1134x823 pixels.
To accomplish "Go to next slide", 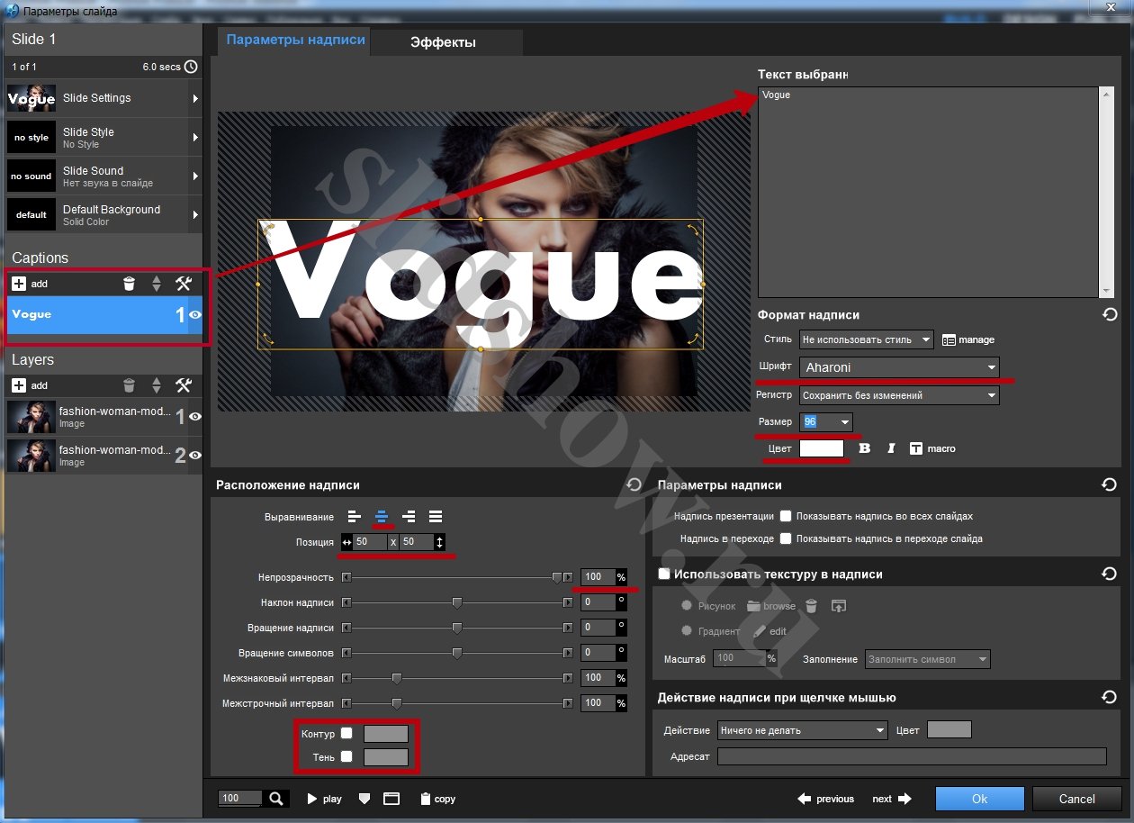I will click(x=892, y=799).
